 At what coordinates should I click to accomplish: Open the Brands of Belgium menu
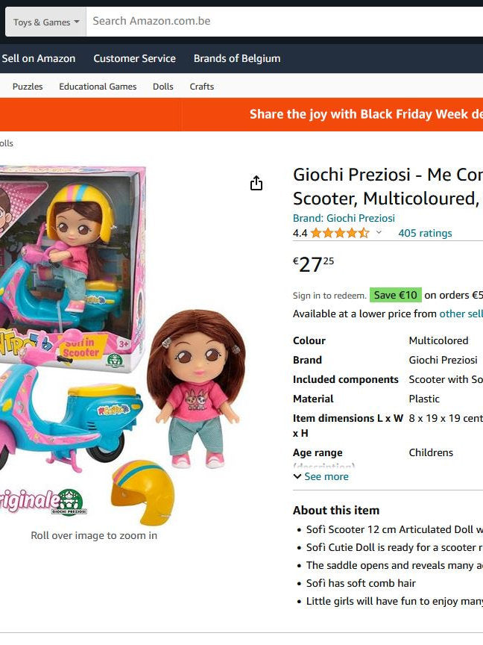236,57
